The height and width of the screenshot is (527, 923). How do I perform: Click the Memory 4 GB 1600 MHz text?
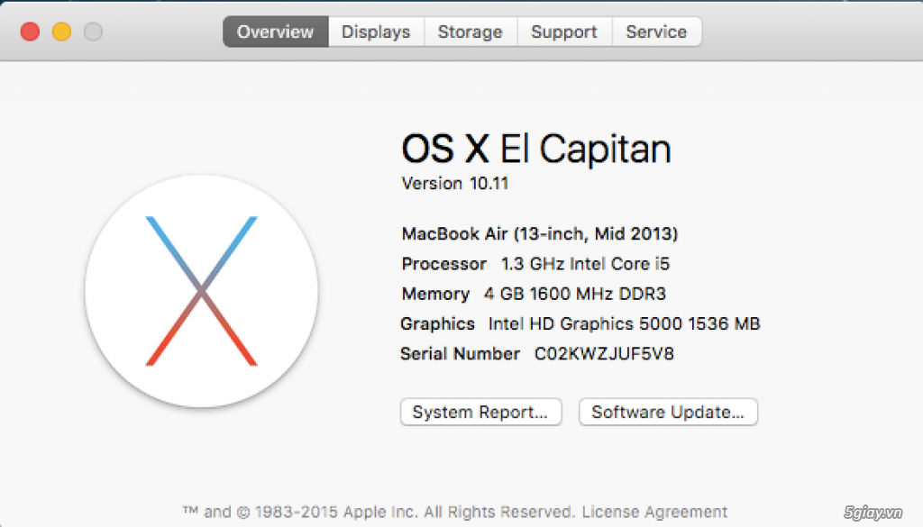[534, 294]
